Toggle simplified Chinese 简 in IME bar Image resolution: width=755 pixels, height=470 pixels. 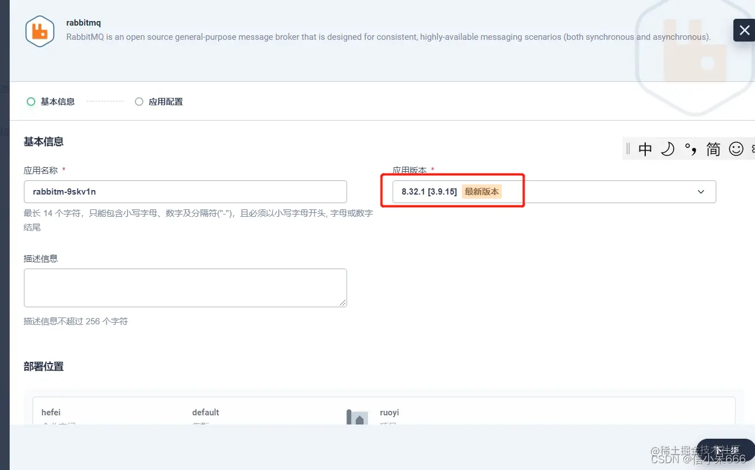pos(713,149)
